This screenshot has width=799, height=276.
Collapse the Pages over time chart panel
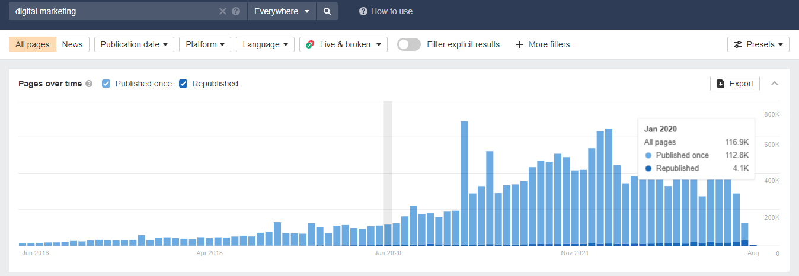774,84
